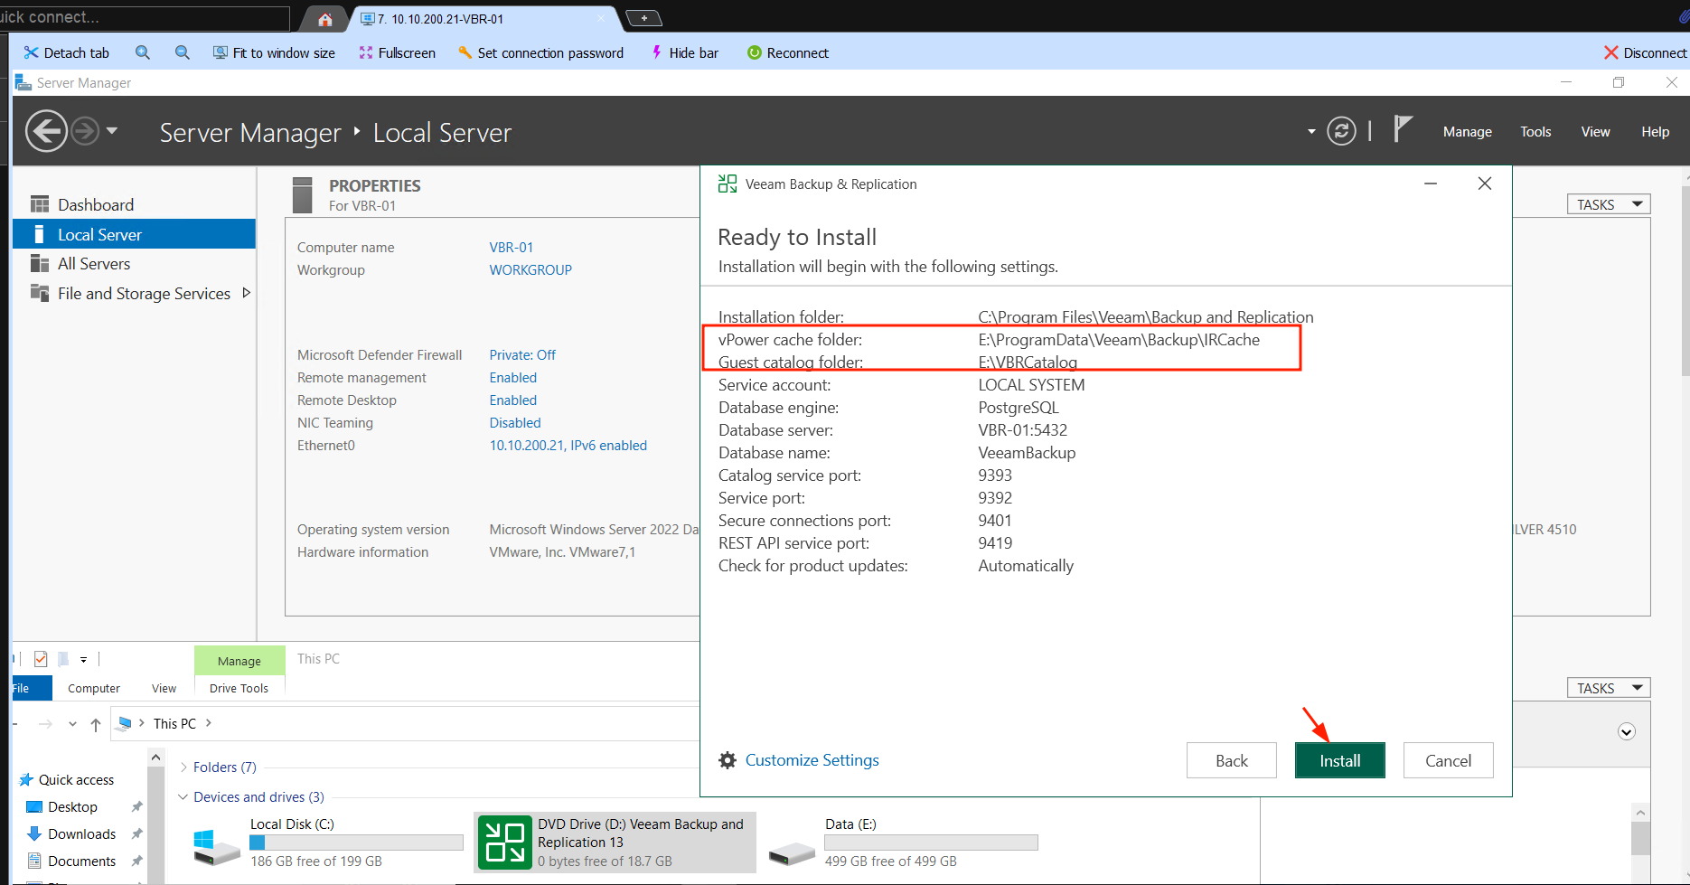The image size is (1690, 885).
Task: Refresh Server Manager with the circular icon
Action: (1341, 132)
